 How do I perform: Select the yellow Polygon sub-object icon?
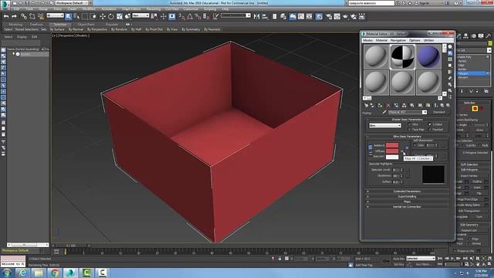coord(475,109)
